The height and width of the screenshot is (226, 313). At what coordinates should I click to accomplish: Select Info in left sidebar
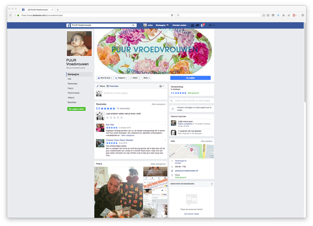click(x=69, y=79)
